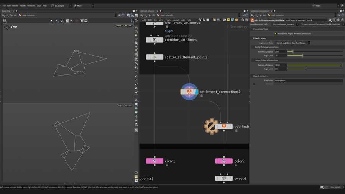Open the Render menu

click(15, 6)
